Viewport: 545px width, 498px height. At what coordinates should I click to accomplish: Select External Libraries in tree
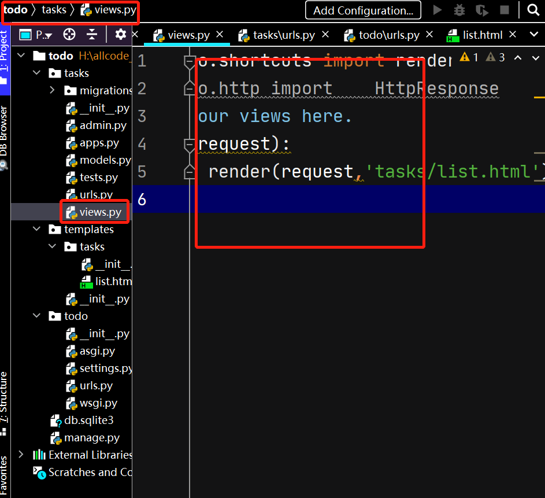[83, 455]
